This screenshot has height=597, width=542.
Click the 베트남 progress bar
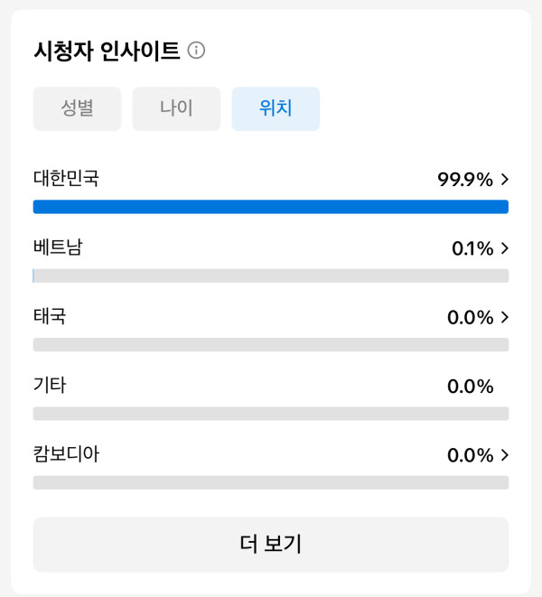coord(271,275)
